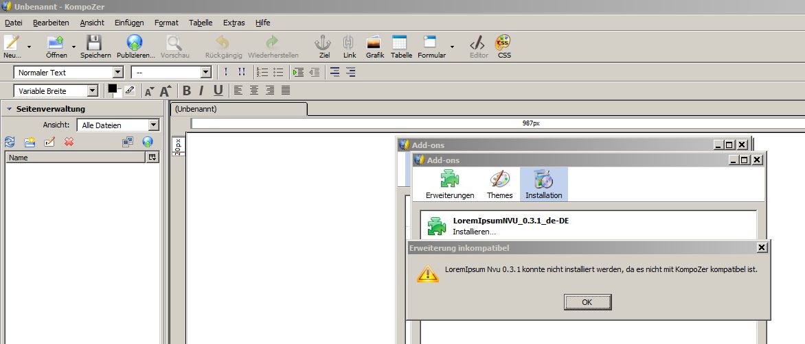Collapse the Seitenverwaltung panel triangle
This screenshot has width=805, height=344.
tap(9, 109)
